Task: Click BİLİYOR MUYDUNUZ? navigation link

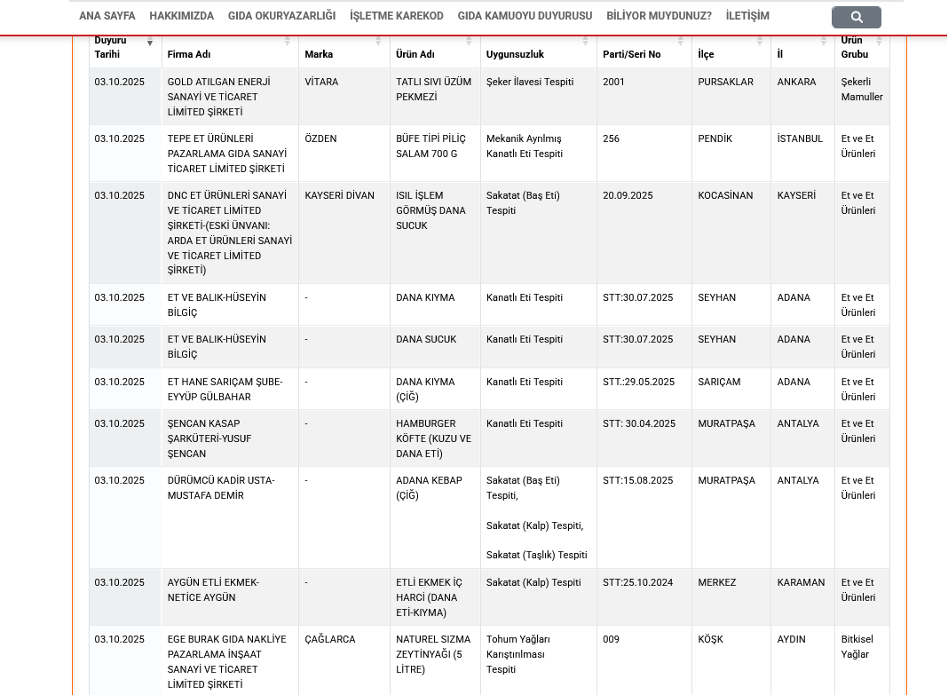Action: click(659, 16)
